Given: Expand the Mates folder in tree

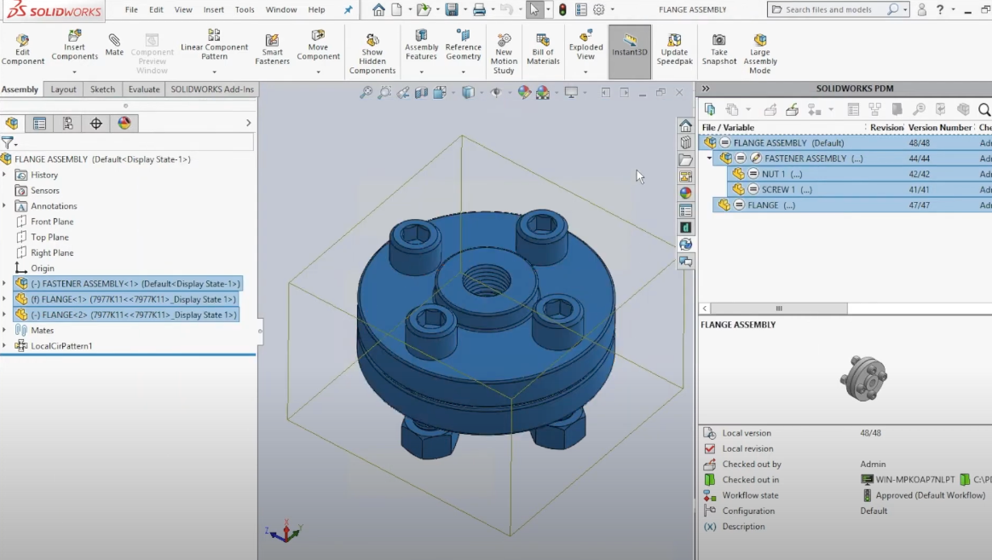Looking at the screenshot, I should [4, 331].
